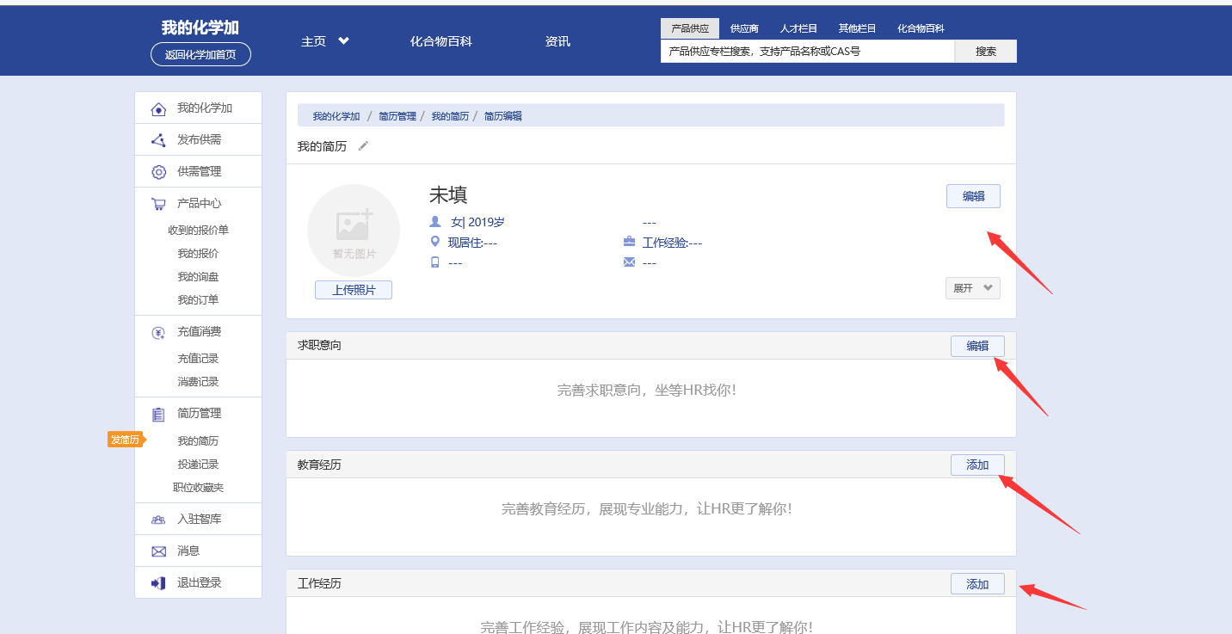Image resolution: width=1232 pixels, height=634 pixels.
Task: Expand profile details with 展开 button
Action: 972,288
